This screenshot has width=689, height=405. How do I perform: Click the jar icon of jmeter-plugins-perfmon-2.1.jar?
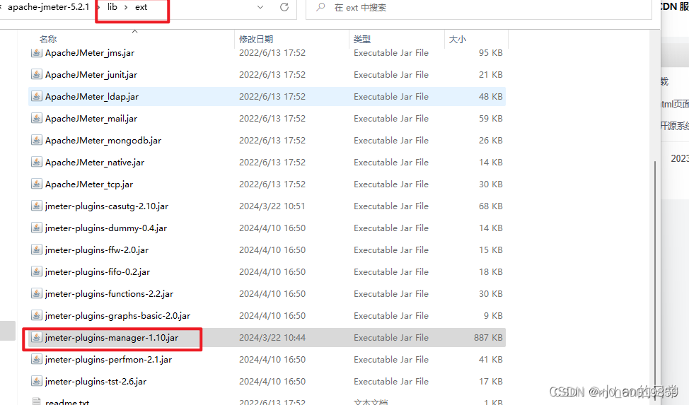[x=37, y=359]
